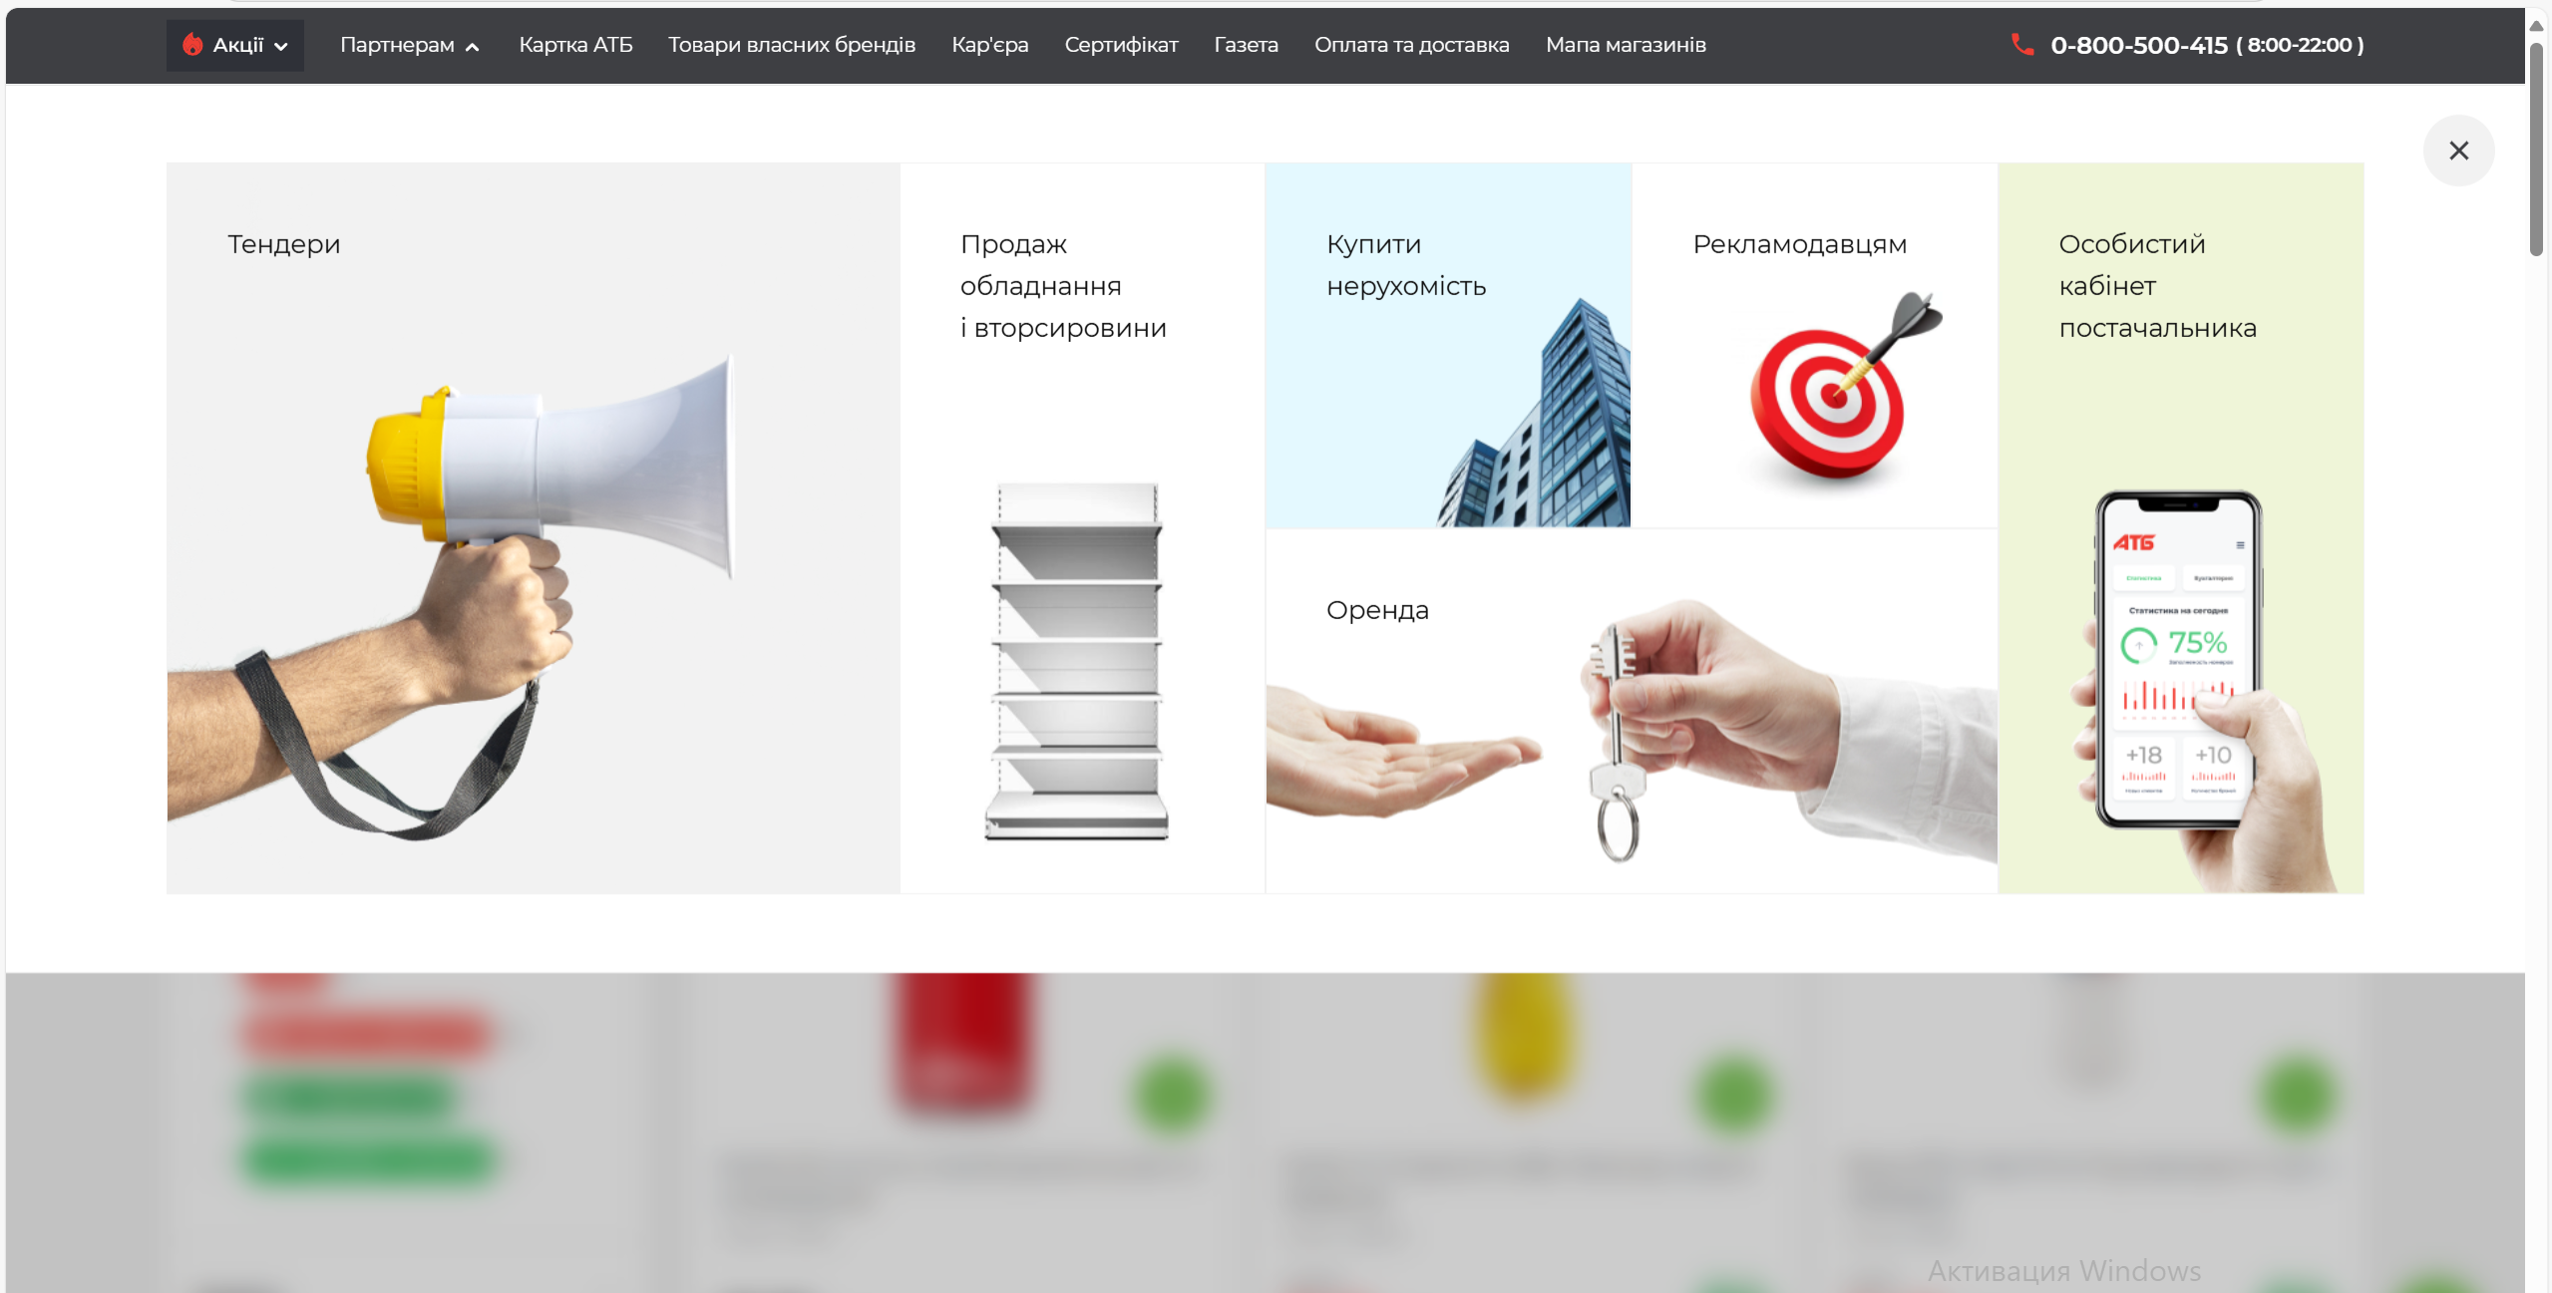Collapse the Партнерам menu chevron

click(473, 46)
